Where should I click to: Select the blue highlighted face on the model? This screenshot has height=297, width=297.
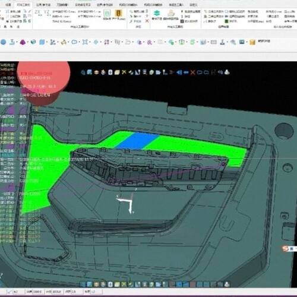(x=137, y=141)
